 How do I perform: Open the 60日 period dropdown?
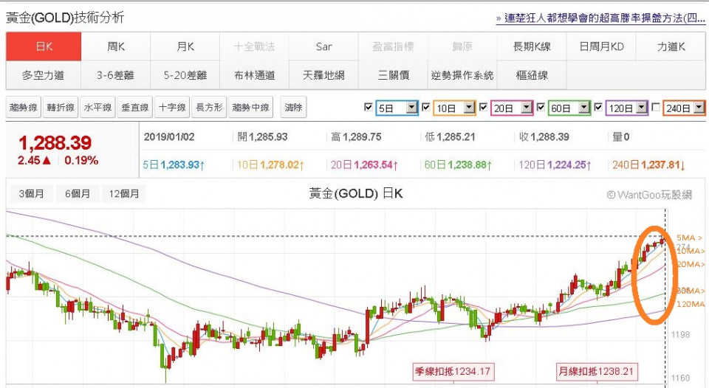(584, 108)
